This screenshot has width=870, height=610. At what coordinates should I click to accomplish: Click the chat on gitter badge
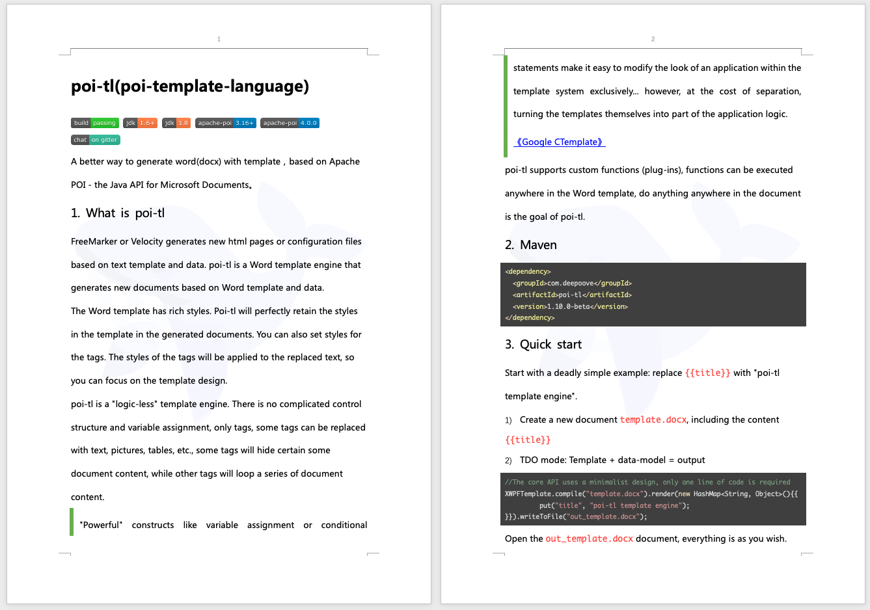pyautogui.click(x=95, y=139)
